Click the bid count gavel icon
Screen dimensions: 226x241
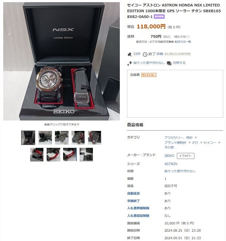click(130, 54)
